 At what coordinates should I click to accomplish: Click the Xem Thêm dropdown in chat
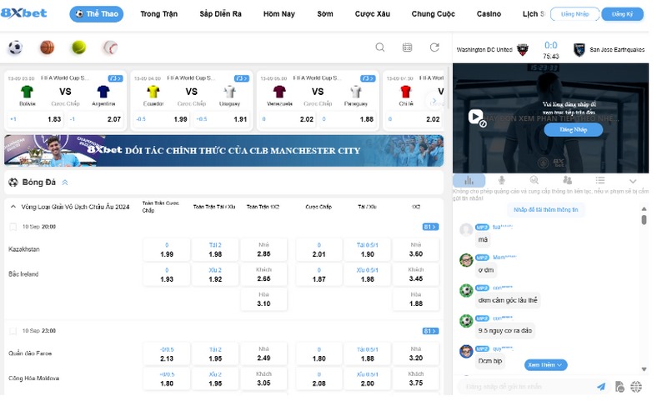546,365
